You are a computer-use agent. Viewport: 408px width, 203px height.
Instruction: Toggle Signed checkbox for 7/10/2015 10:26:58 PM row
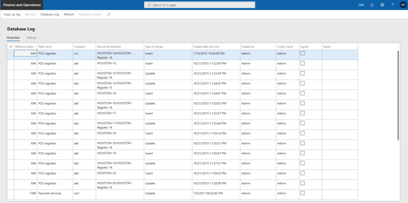pos(302,53)
